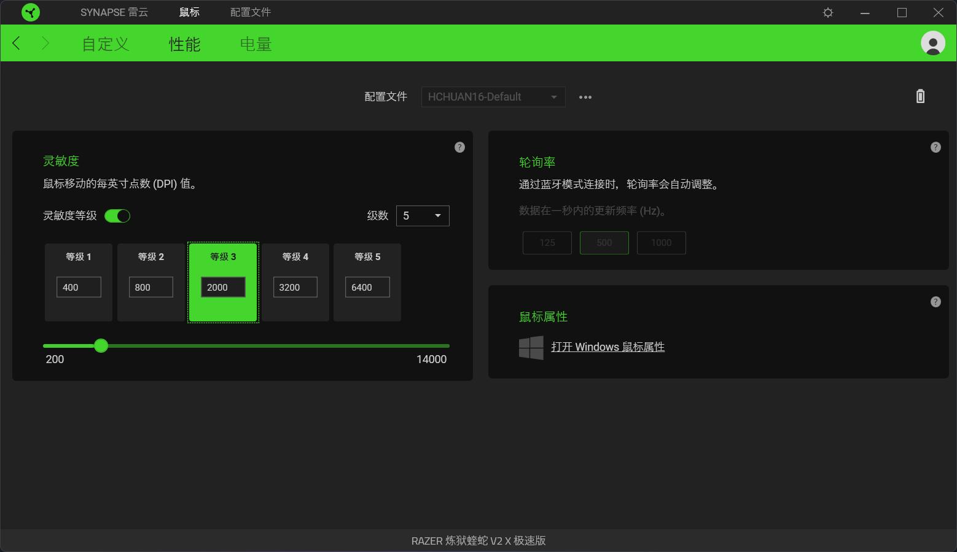Switch to the 自定义 tab
Viewport: 957px width, 552px height.
point(104,44)
